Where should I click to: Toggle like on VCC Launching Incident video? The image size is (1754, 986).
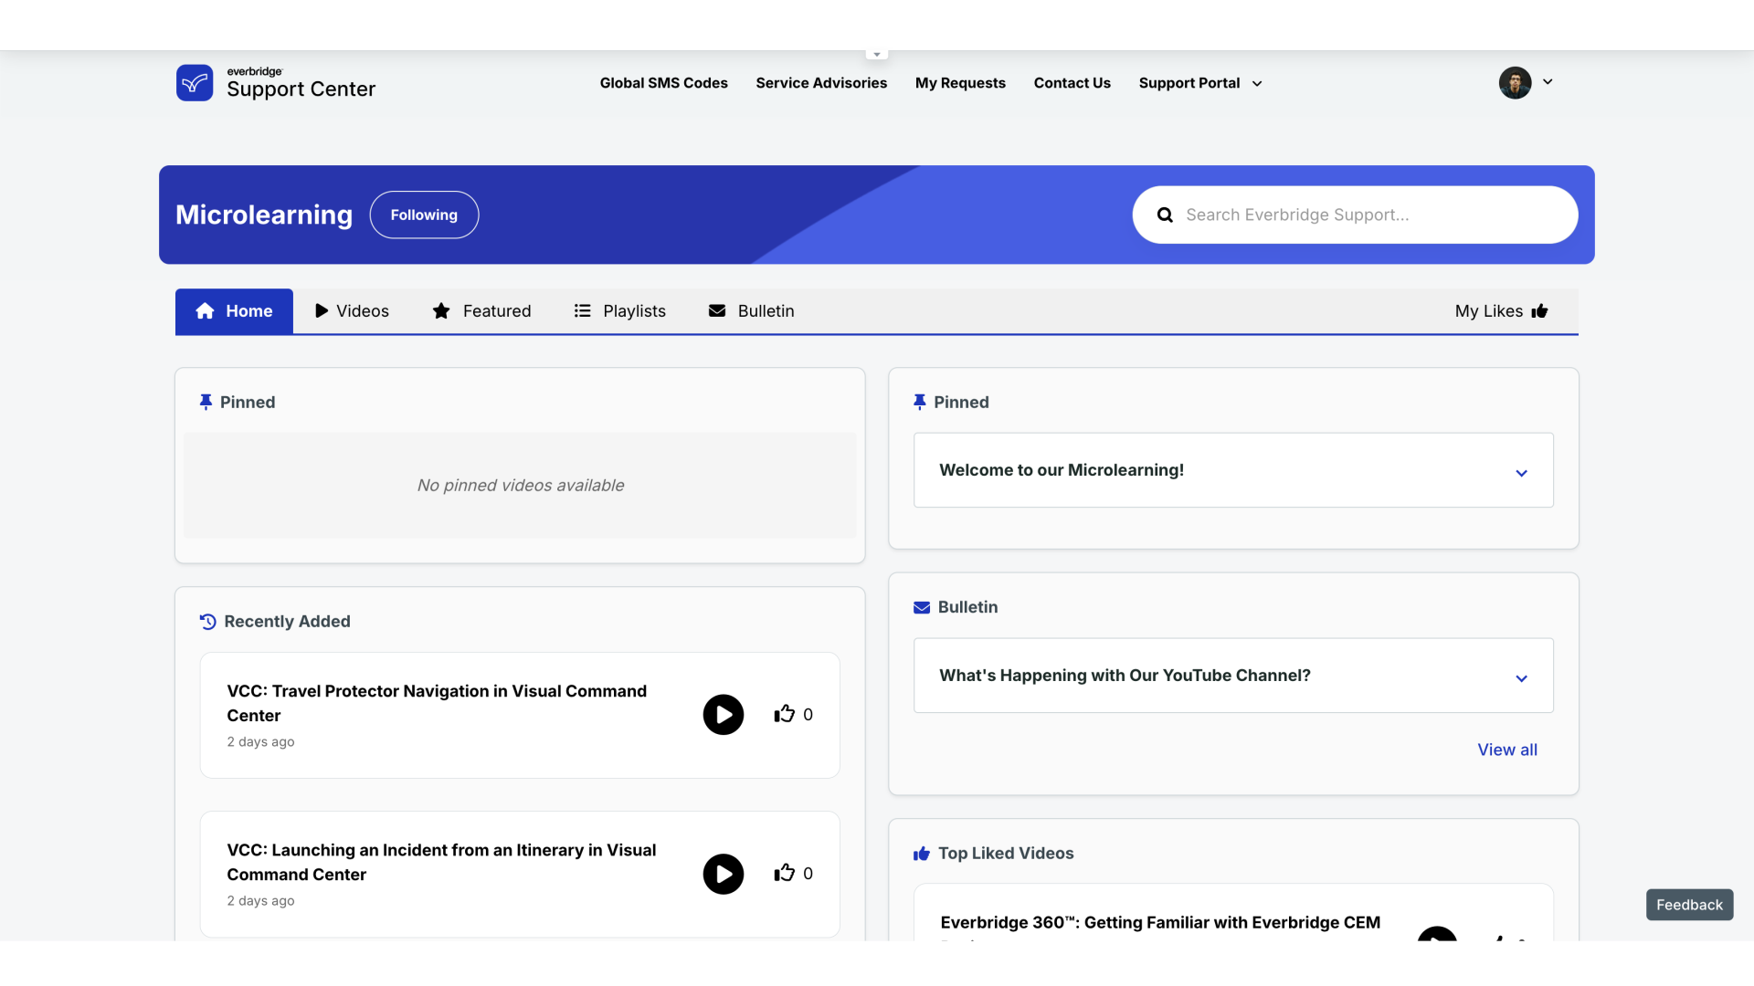(x=784, y=873)
